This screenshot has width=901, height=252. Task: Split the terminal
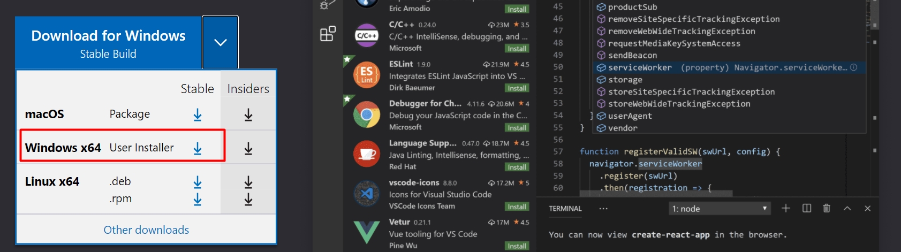point(807,208)
